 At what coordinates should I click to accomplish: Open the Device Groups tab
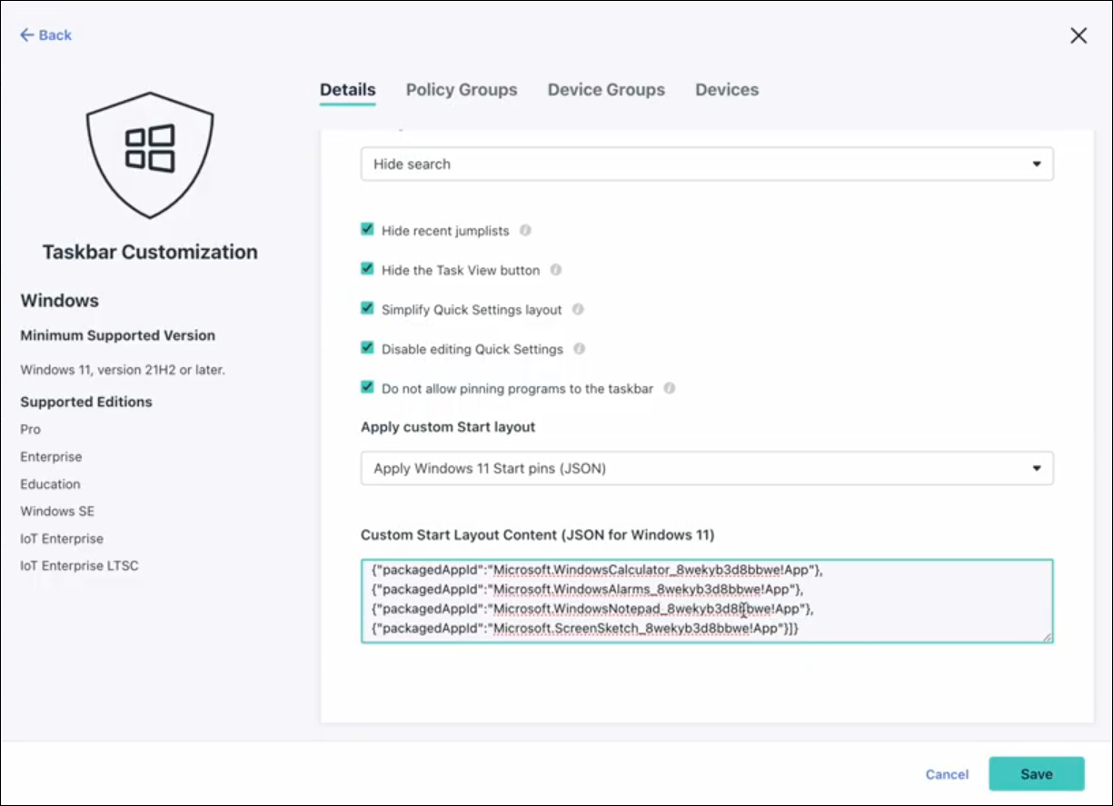[605, 89]
